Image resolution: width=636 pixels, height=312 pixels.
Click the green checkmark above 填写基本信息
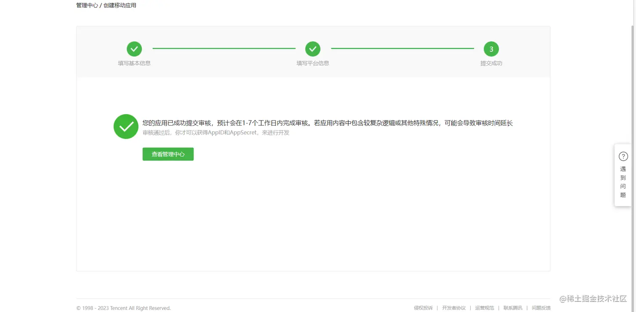[134, 49]
